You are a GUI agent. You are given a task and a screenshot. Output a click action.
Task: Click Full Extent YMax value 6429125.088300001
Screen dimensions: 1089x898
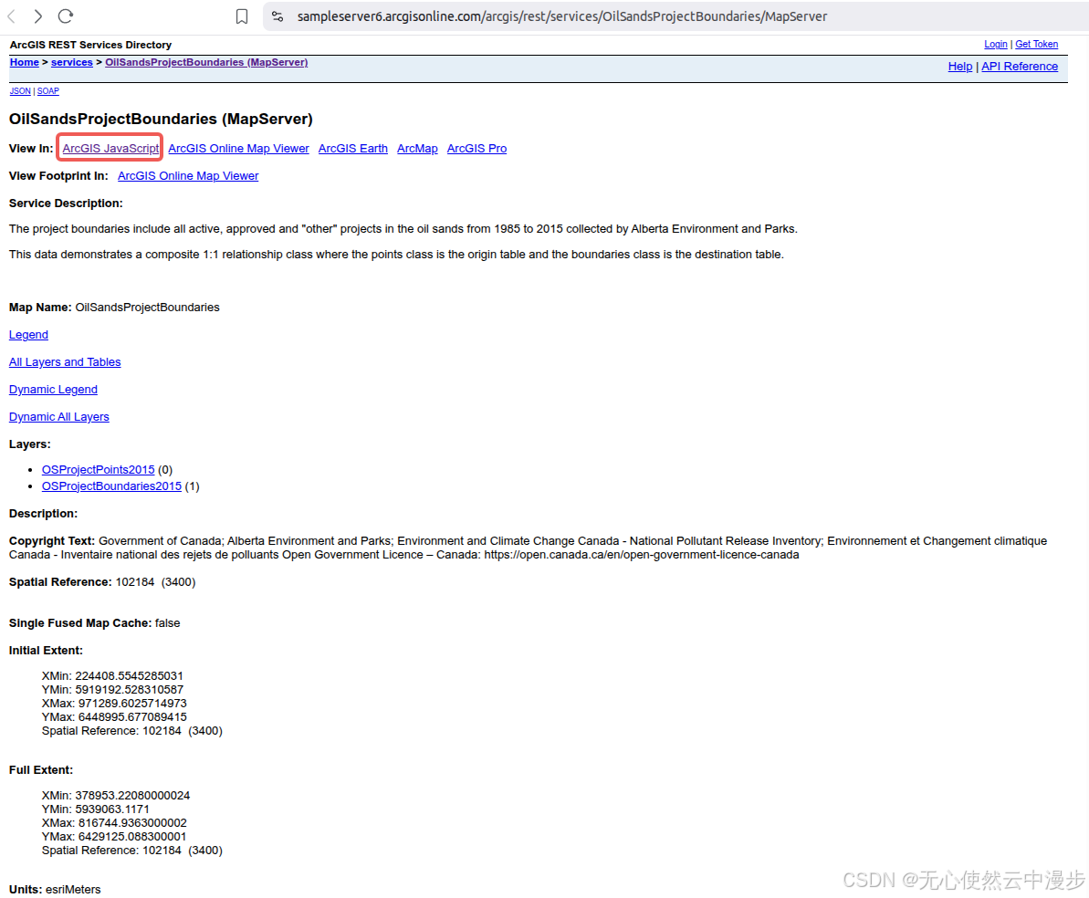click(x=132, y=838)
